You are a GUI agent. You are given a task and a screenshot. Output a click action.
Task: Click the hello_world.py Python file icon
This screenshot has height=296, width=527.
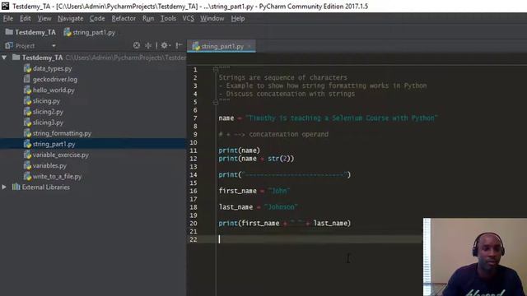pos(27,90)
